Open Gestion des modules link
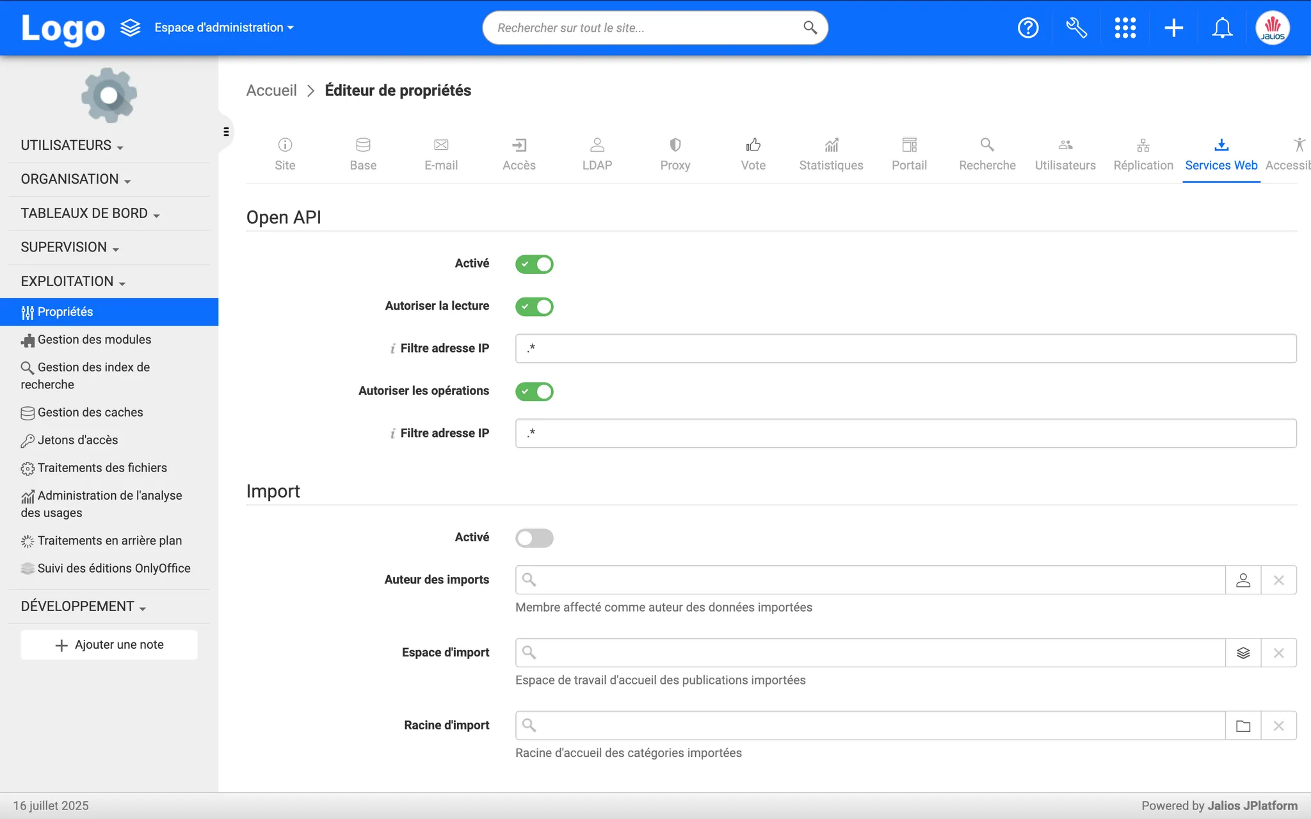The image size is (1311, 819). tap(94, 340)
